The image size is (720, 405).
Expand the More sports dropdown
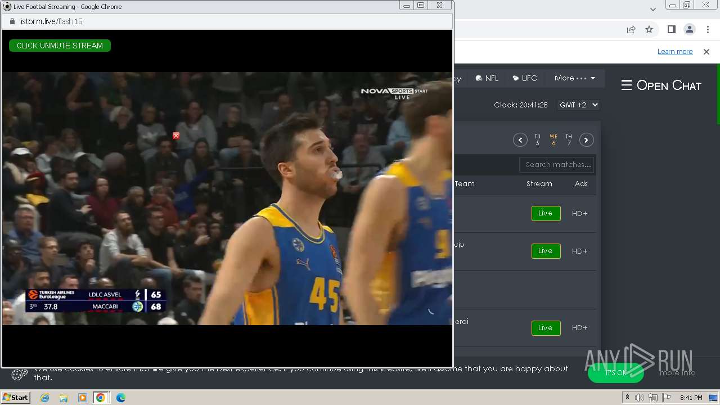(x=575, y=78)
